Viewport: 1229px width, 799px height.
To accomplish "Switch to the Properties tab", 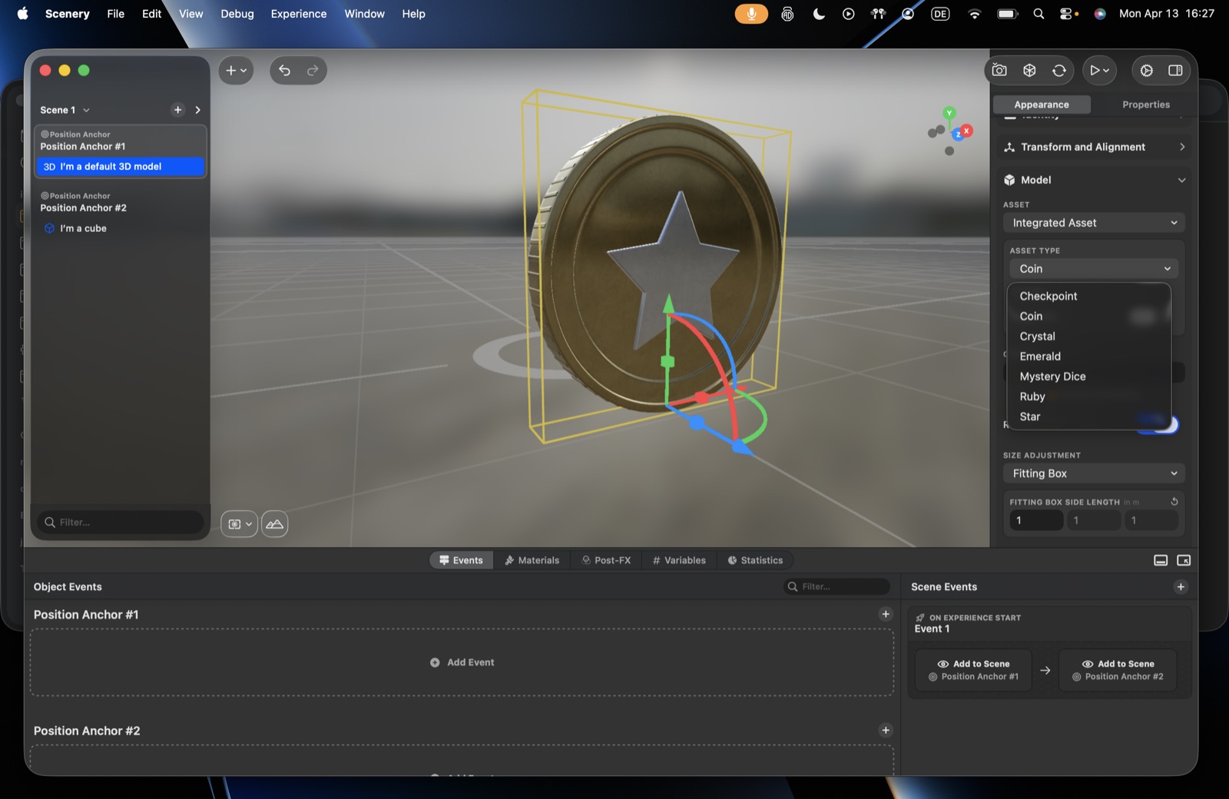I will click(1145, 104).
